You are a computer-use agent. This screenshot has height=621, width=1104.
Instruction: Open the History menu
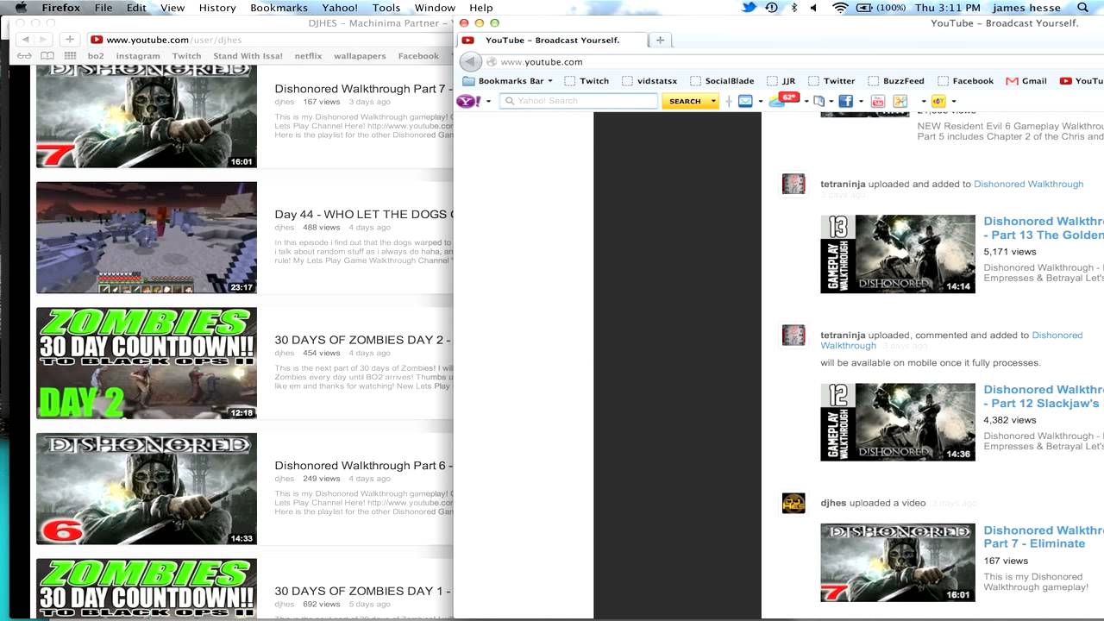point(217,8)
